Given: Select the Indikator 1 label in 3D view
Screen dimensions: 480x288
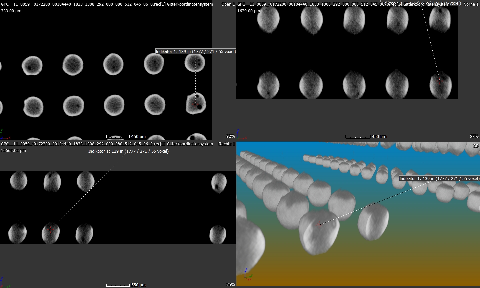Looking at the screenshot, I should pyautogui.click(x=439, y=179).
